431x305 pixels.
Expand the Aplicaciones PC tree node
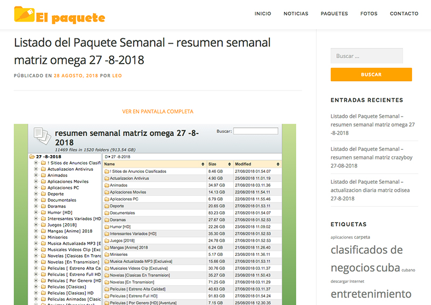36,188
